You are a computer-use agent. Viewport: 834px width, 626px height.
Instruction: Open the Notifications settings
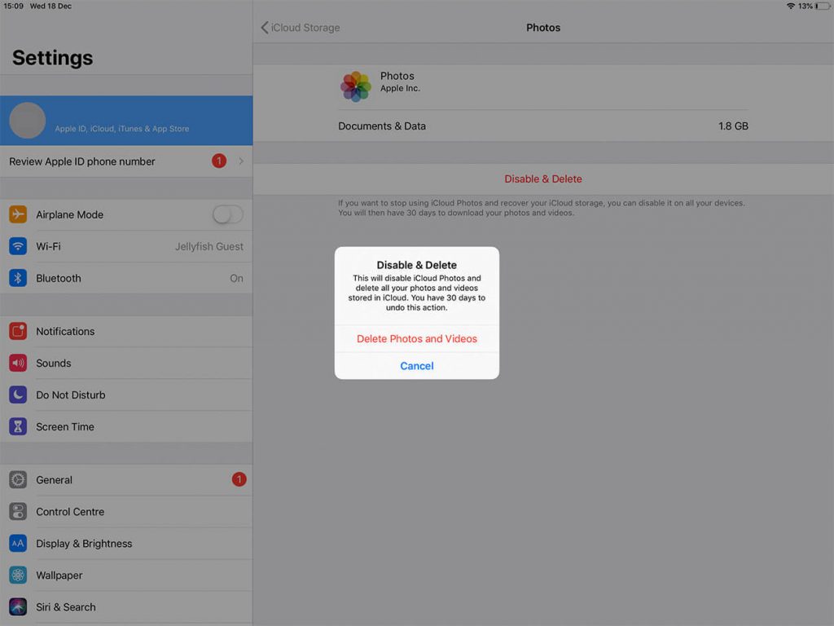126,331
